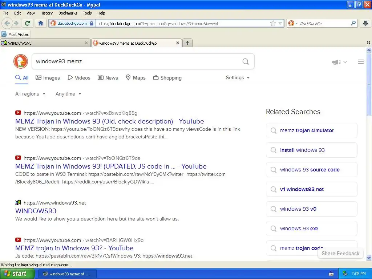Search related: windows 93 source code

point(311,170)
